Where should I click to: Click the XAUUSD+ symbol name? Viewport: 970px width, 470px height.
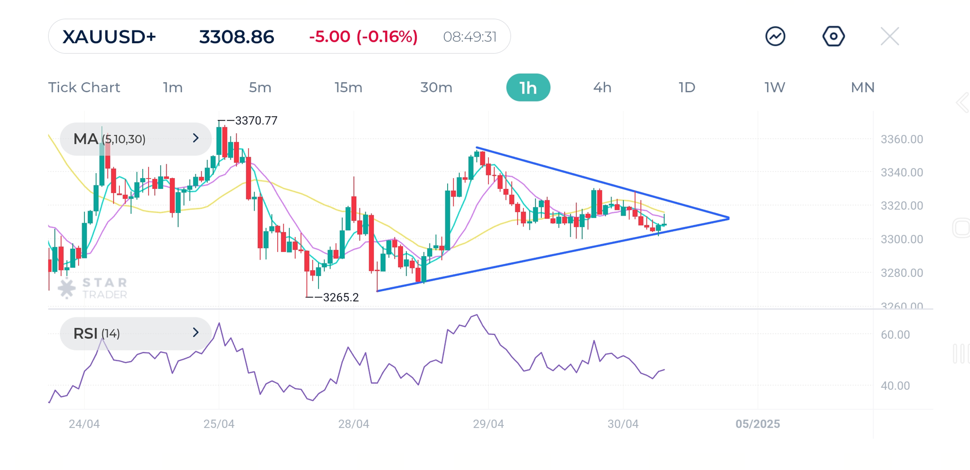coord(110,37)
